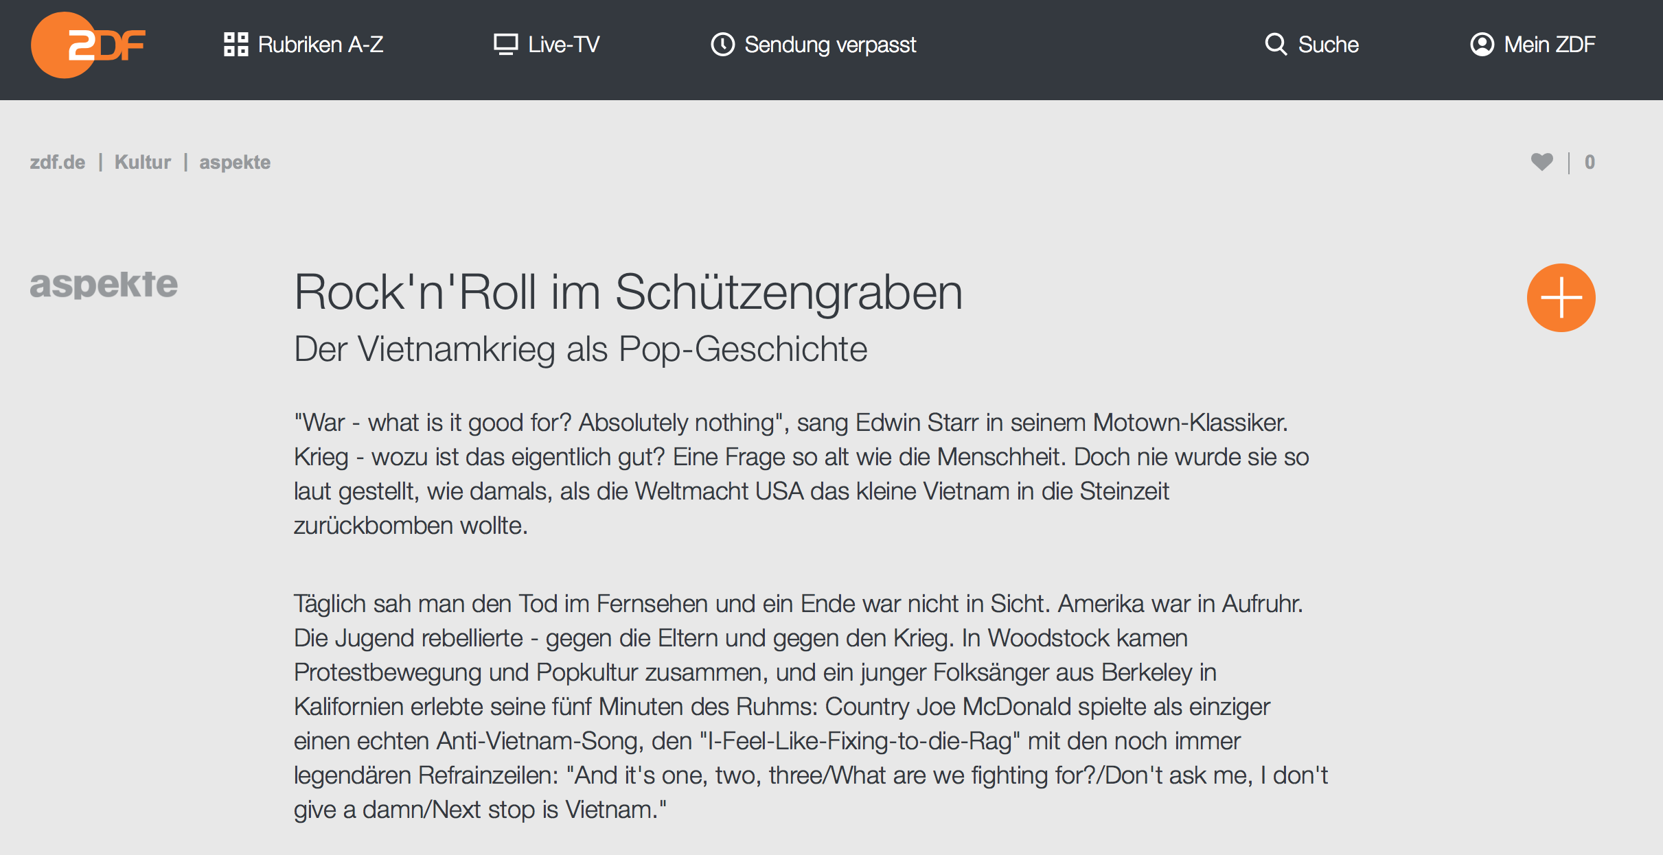The image size is (1663, 855).
Task: Click the Sendung verpasst clock icon
Action: [722, 45]
